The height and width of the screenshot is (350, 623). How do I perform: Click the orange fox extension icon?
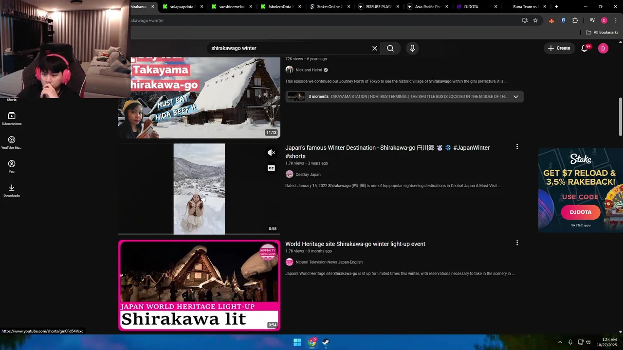[551, 20]
